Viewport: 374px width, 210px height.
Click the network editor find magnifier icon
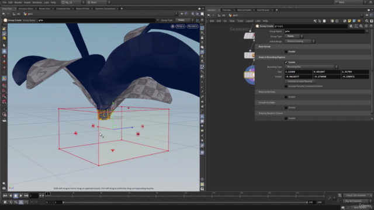tap(367, 21)
